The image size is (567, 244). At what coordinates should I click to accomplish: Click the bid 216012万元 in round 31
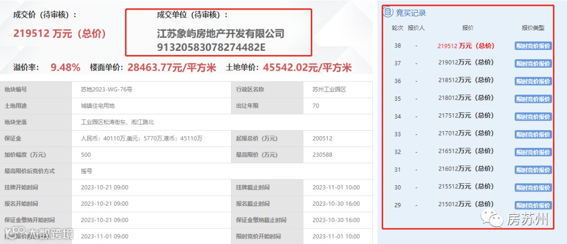coord(466,169)
